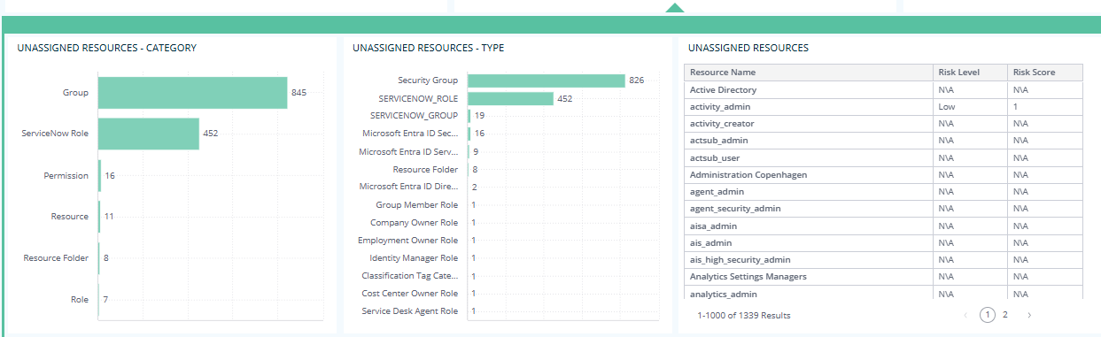Click the SERVICENOW_ROLE bar in Type chart
Viewport: 1101px width, 337px height.
pyautogui.click(x=510, y=98)
